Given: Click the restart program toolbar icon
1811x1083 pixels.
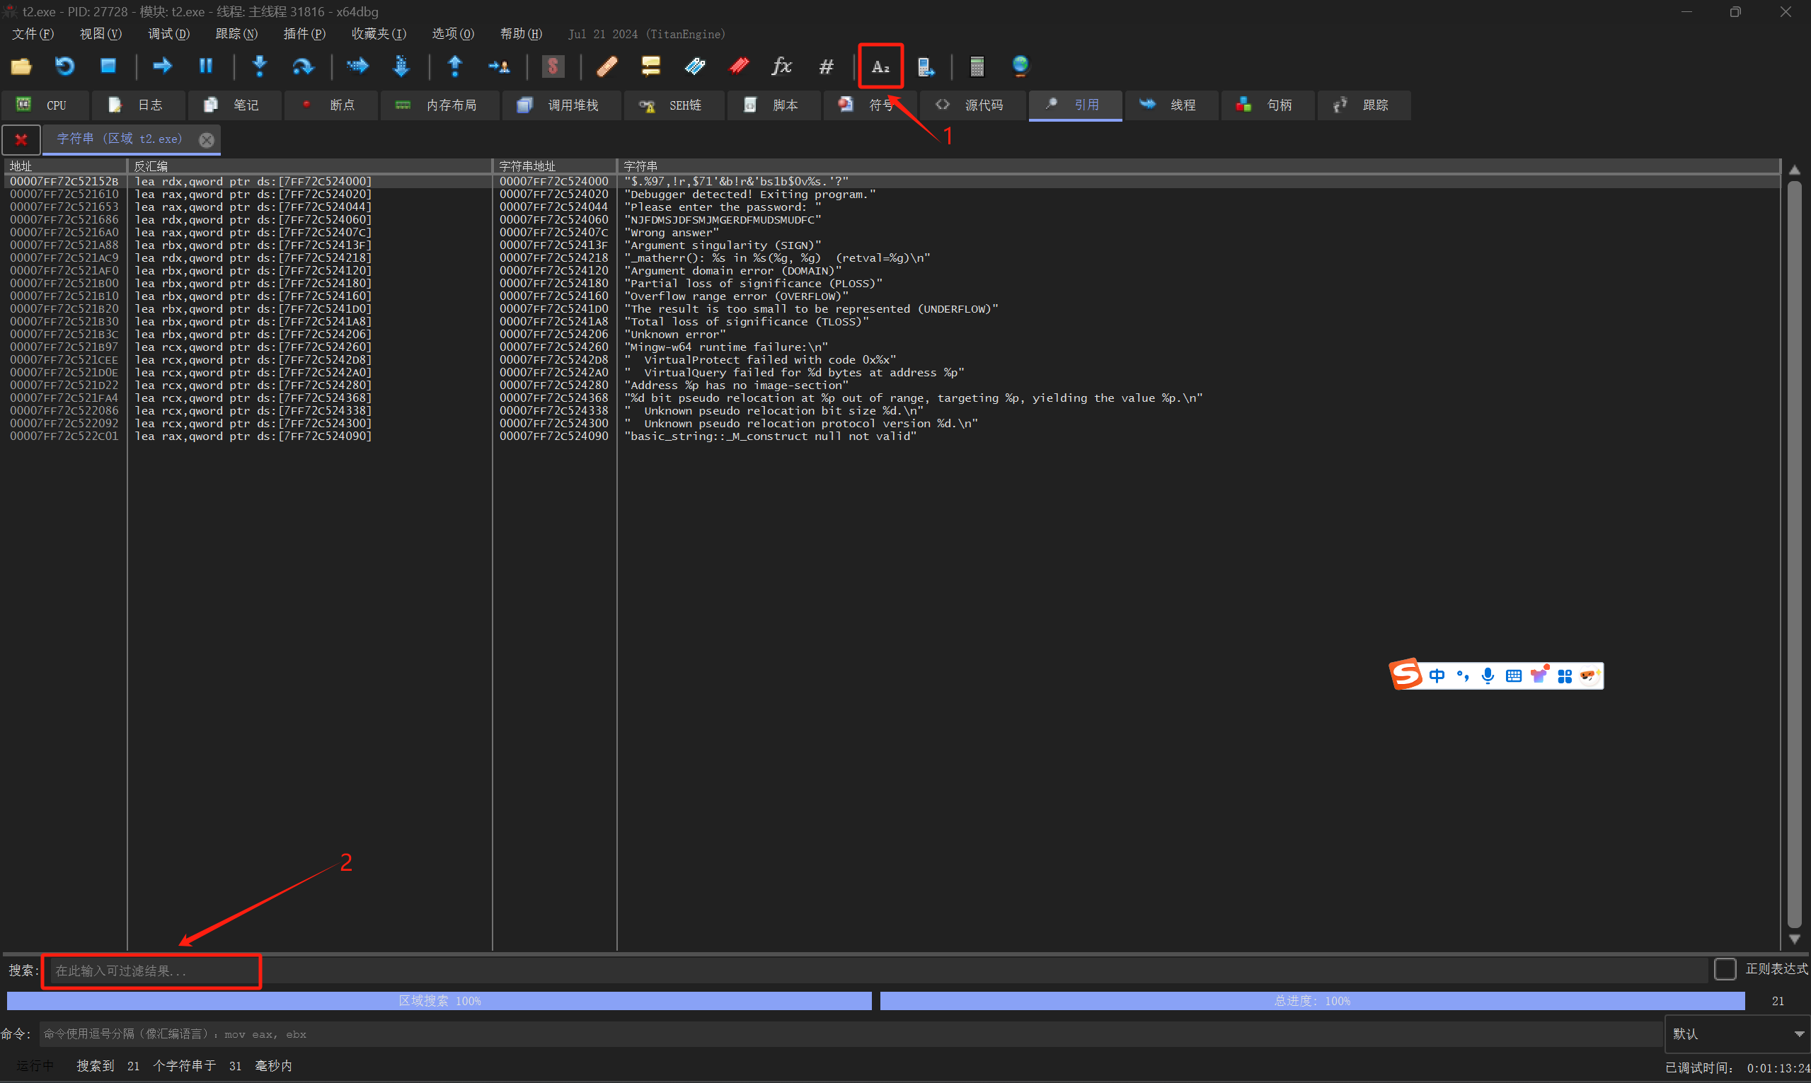Looking at the screenshot, I should click(64, 66).
